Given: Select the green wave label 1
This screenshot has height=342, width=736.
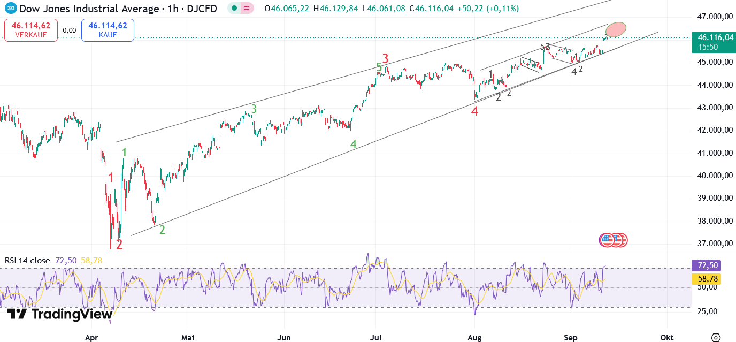Looking at the screenshot, I should coord(124,153).
